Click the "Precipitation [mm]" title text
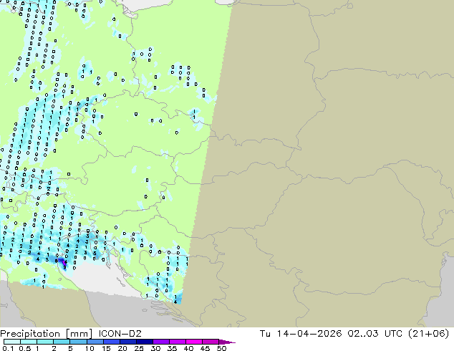454x351 pixels. coord(47,334)
